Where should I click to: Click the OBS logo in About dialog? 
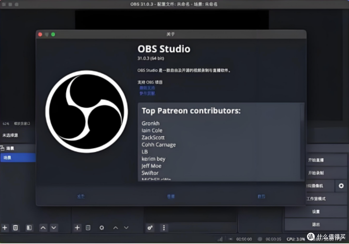[x=87, y=112]
